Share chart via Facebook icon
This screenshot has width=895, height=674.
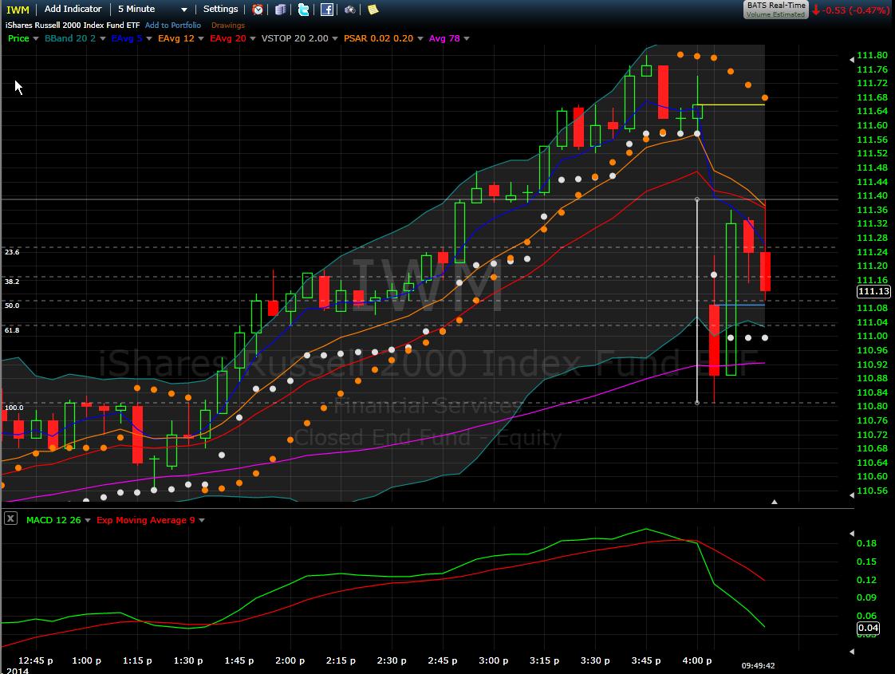click(326, 10)
